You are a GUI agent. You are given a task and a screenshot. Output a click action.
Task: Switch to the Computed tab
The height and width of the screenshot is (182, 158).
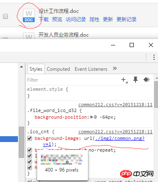pos(58,69)
